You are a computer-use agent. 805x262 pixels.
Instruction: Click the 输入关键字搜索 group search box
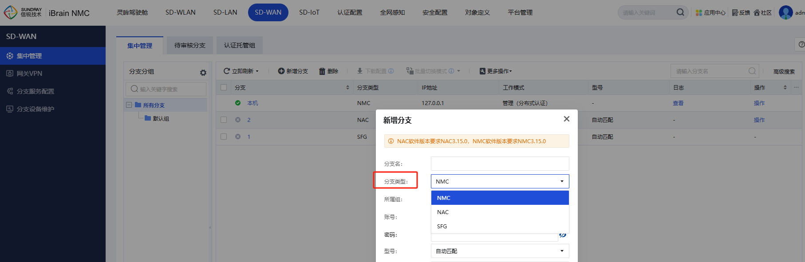pos(166,89)
